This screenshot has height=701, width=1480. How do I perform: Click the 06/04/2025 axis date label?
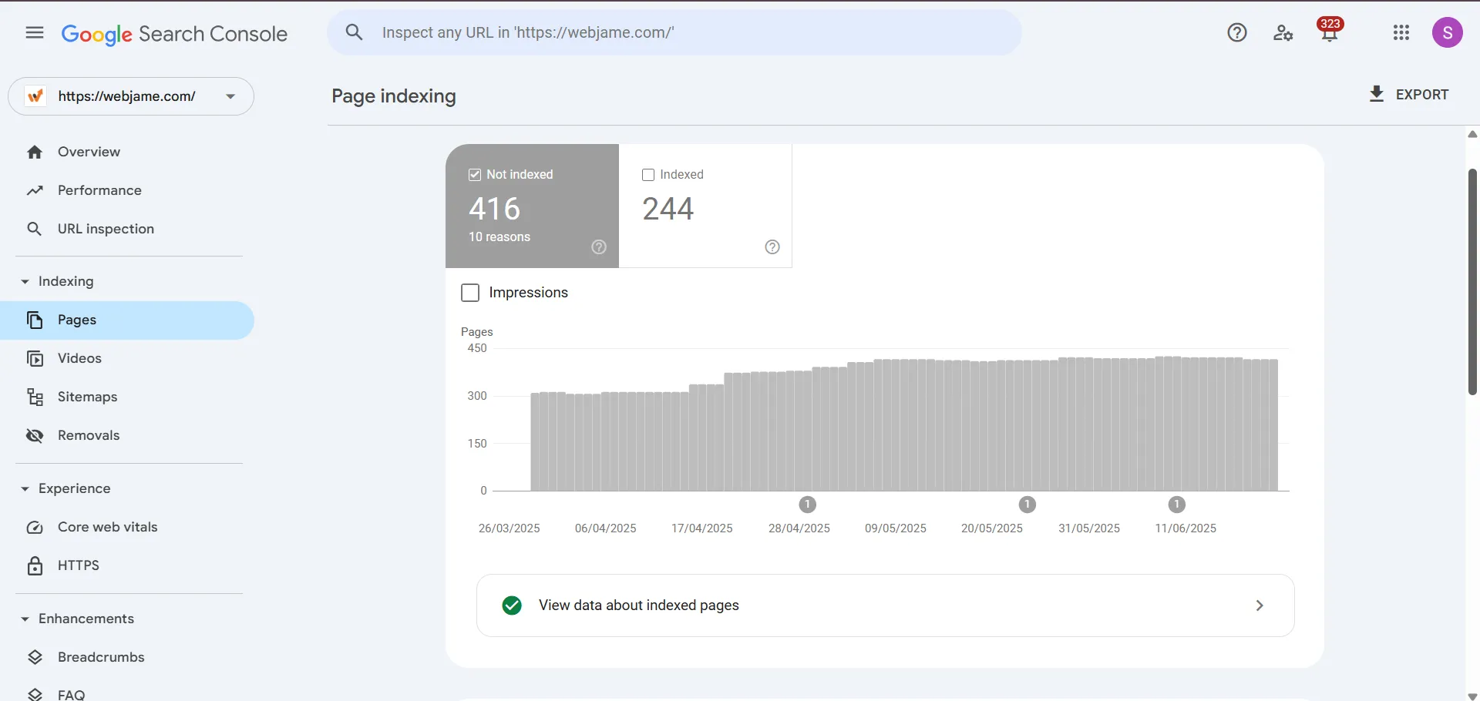[x=606, y=528]
